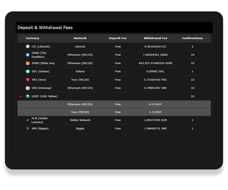Image resolution: width=228 pixels, height=190 pixels.
Task: Click the blue SAND token icon
Action: point(28,55)
